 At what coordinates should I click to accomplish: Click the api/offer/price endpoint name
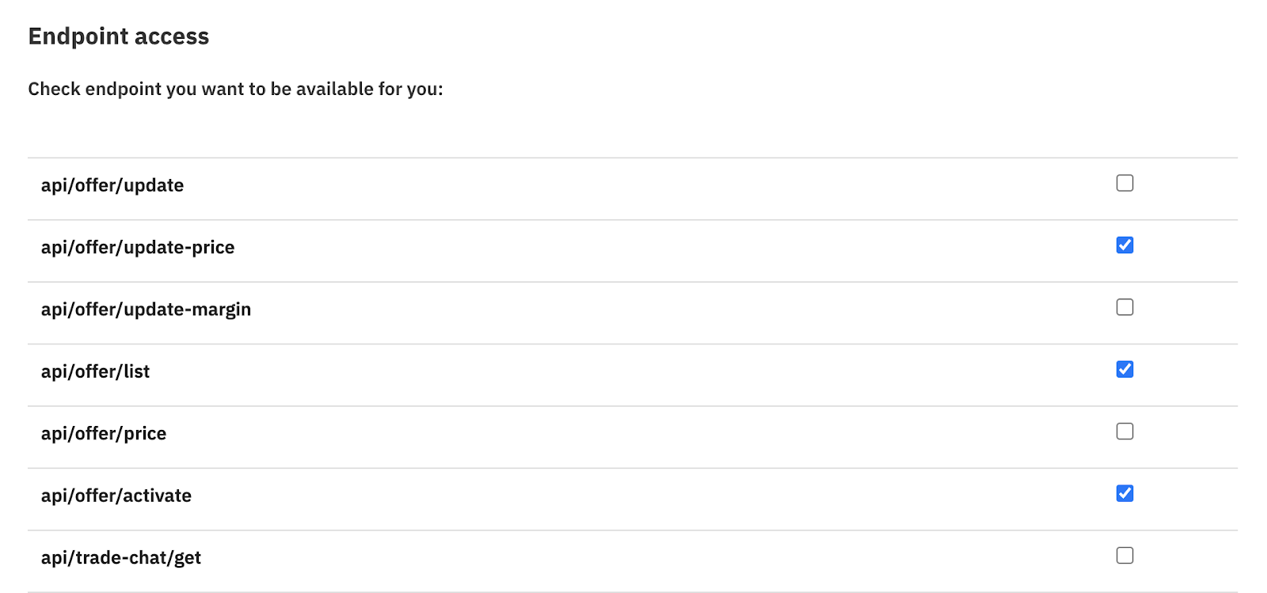coord(104,434)
